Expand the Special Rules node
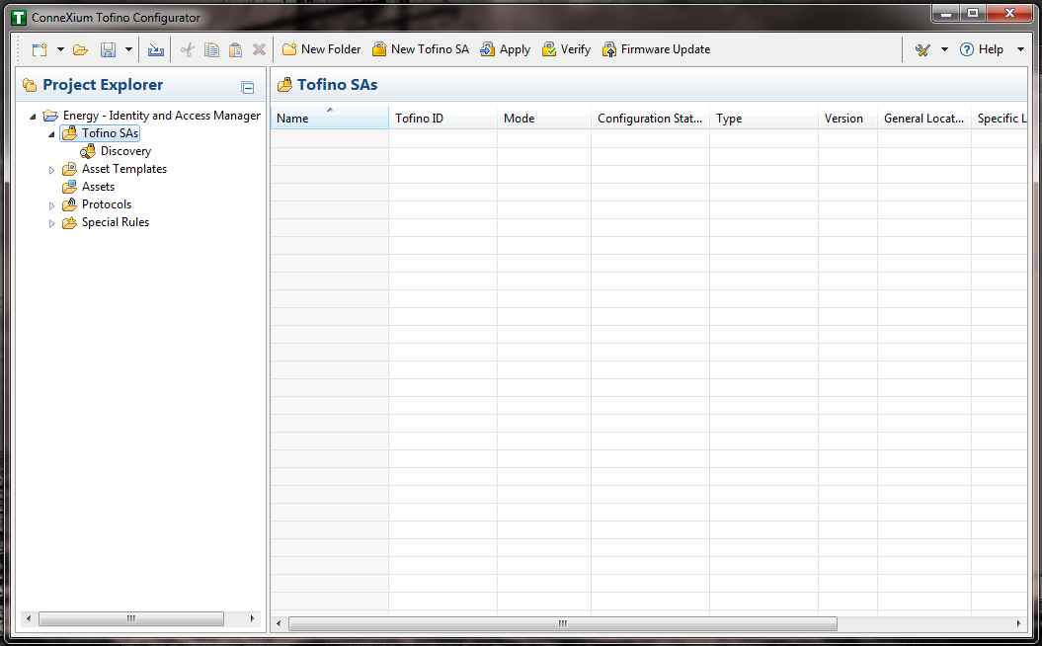The image size is (1042, 646). 51,224
